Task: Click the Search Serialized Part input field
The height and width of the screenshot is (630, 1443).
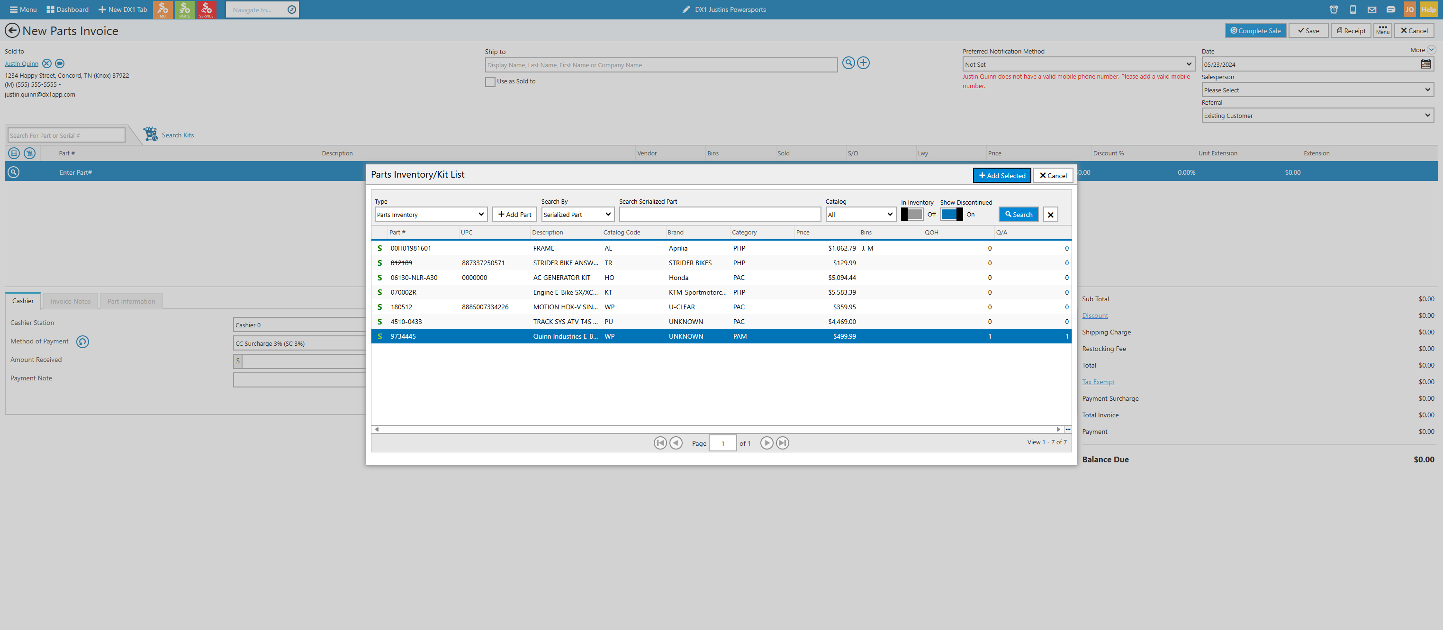Action: pos(720,215)
